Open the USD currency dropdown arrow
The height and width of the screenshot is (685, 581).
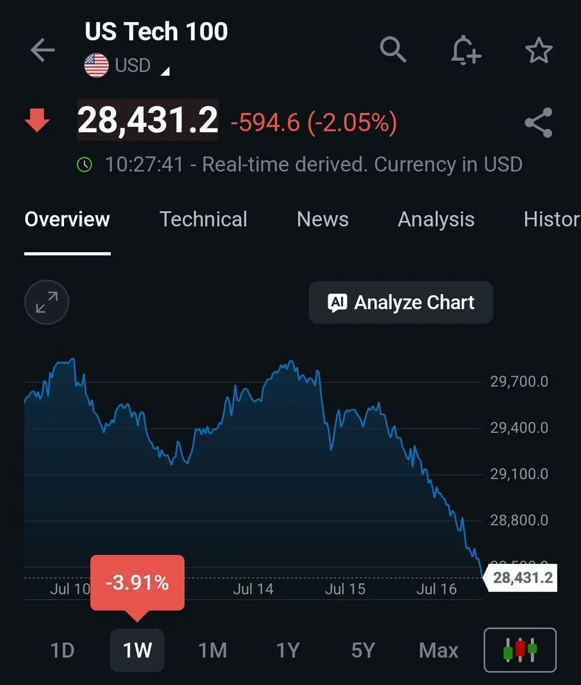pyautogui.click(x=165, y=71)
